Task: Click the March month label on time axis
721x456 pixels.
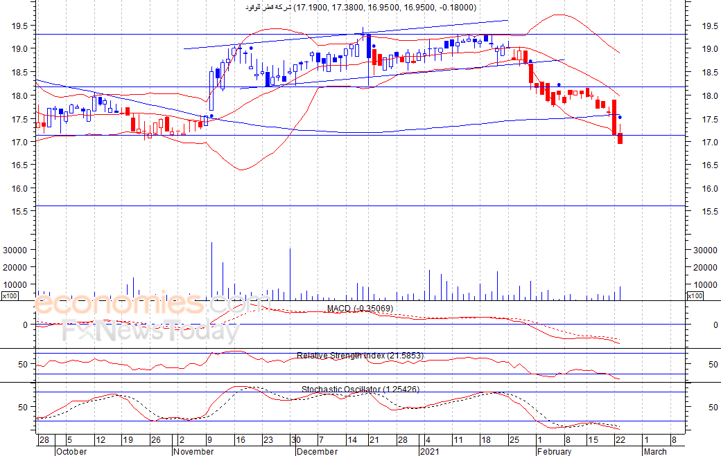Action: coord(654,451)
